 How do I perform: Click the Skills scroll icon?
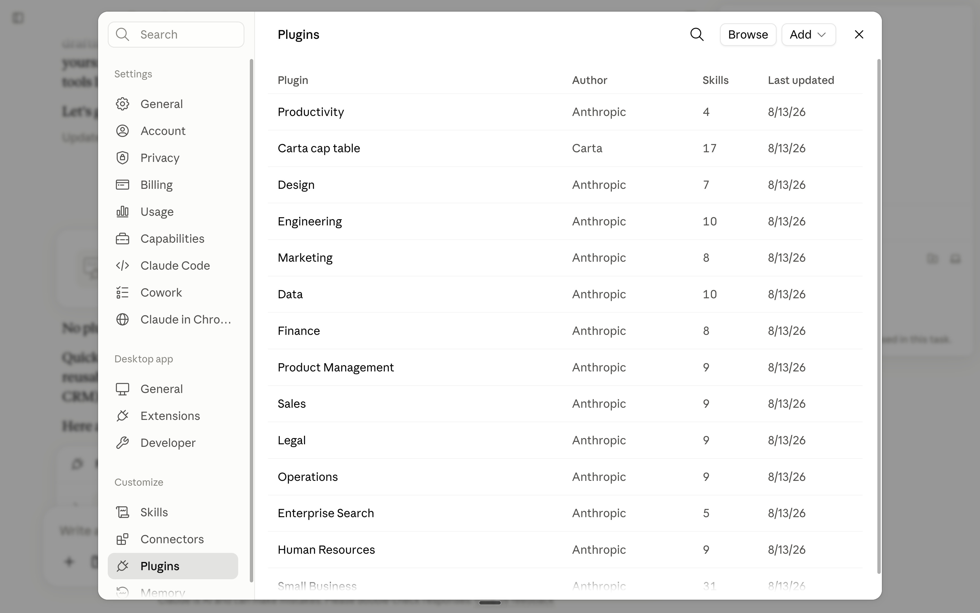coord(122,512)
